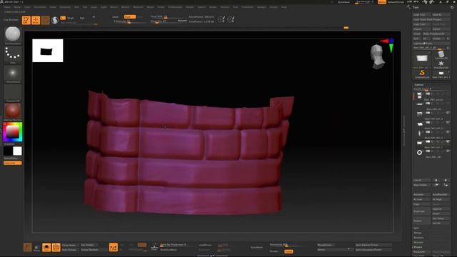Click the first brush-shortcut icon after ActivePoints
This screenshot has height=257, width=457.
tap(221, 19)
